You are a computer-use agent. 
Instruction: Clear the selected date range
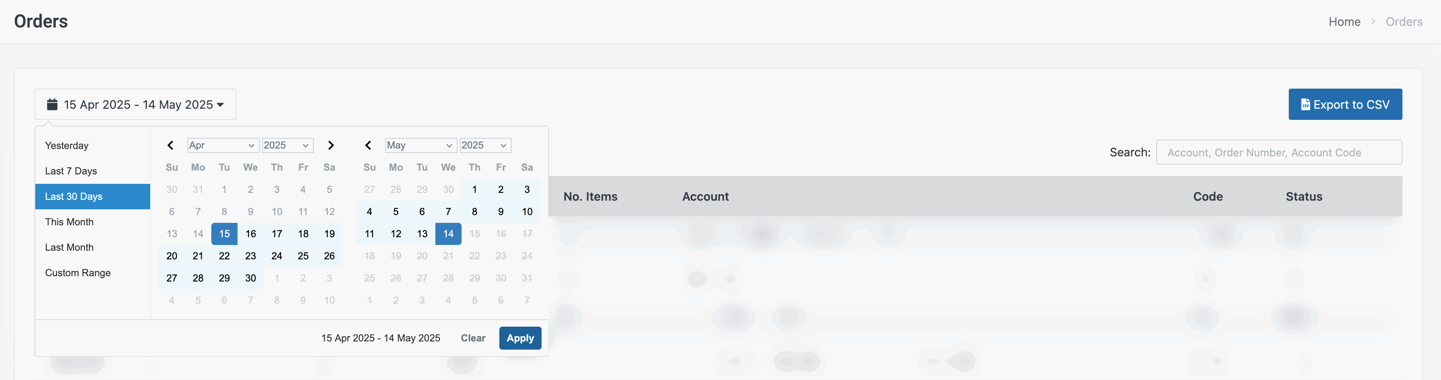(473, 338)
